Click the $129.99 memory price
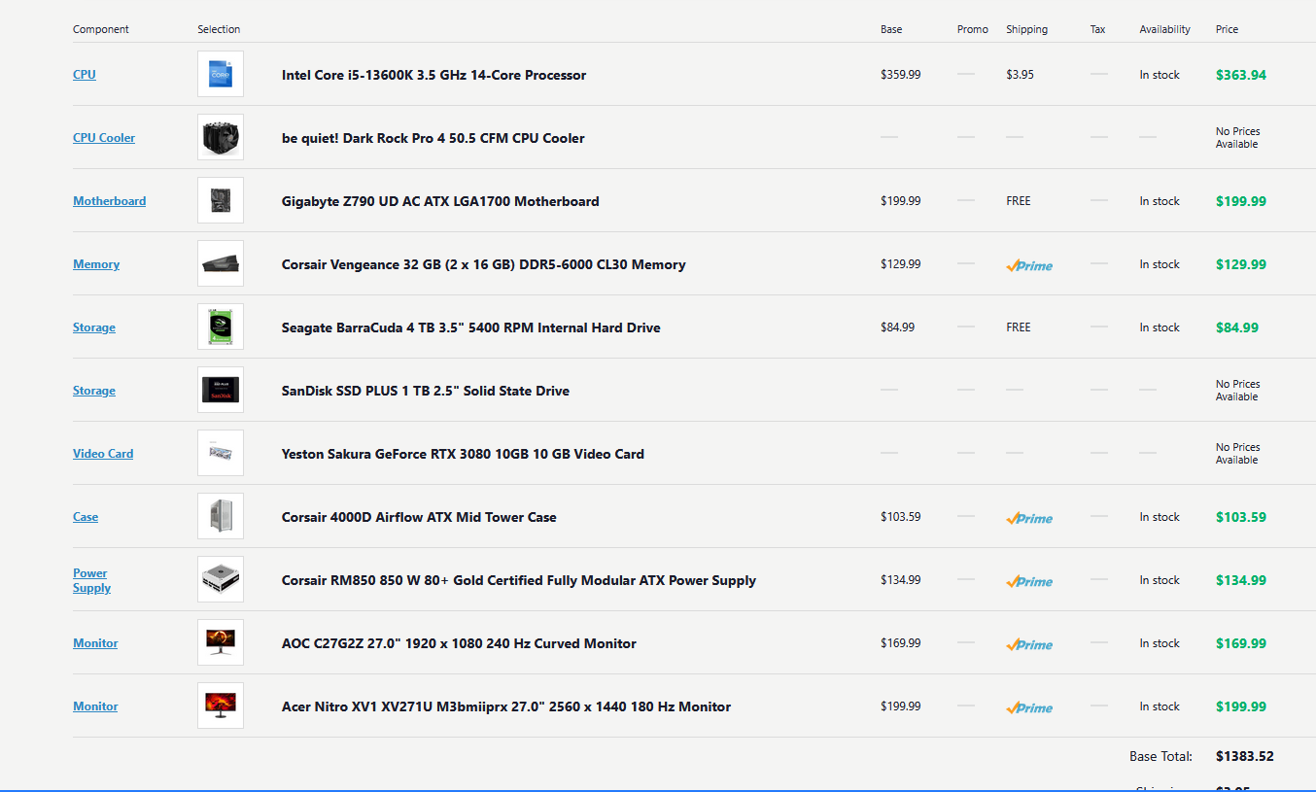 pos(1241,264)
